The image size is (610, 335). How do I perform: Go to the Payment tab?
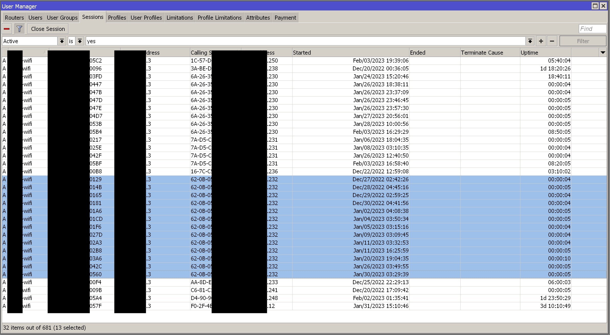pyautogui.click(x=285, y=18)
